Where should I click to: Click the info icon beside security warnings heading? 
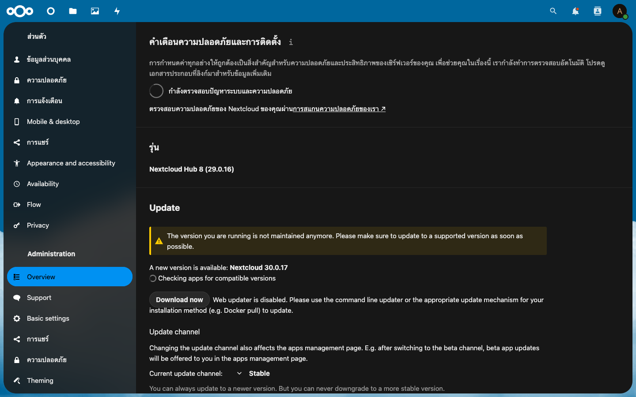[x=291, y=42]
